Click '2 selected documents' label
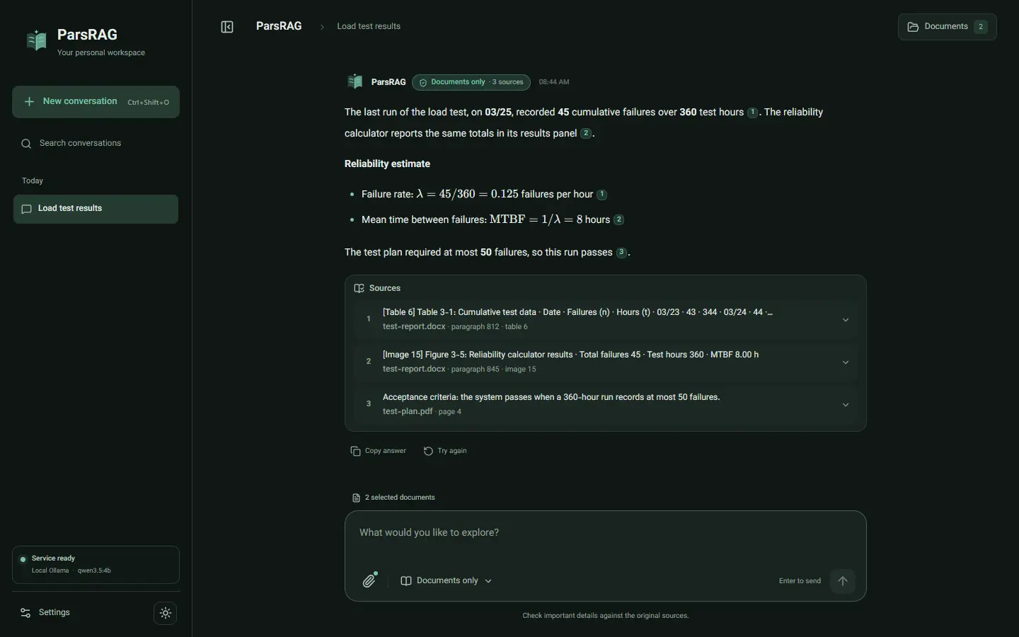This screenshot has width=1019, height=637. 400,498
